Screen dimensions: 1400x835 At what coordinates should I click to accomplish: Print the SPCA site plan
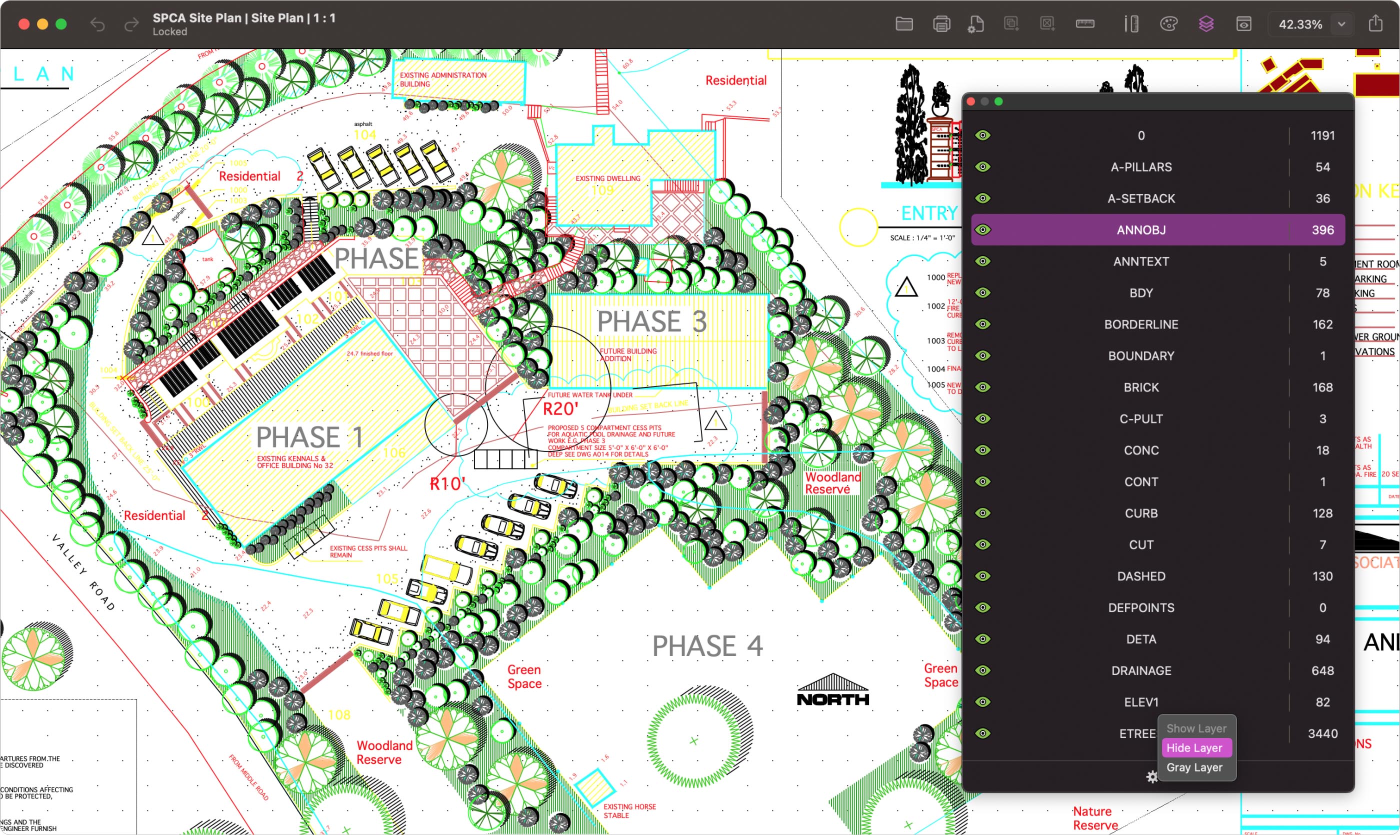[x=941, y=23]
